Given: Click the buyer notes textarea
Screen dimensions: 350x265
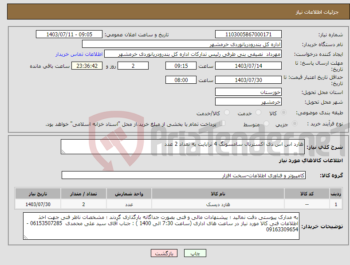Looking at the screenshot, I should 161,226.
